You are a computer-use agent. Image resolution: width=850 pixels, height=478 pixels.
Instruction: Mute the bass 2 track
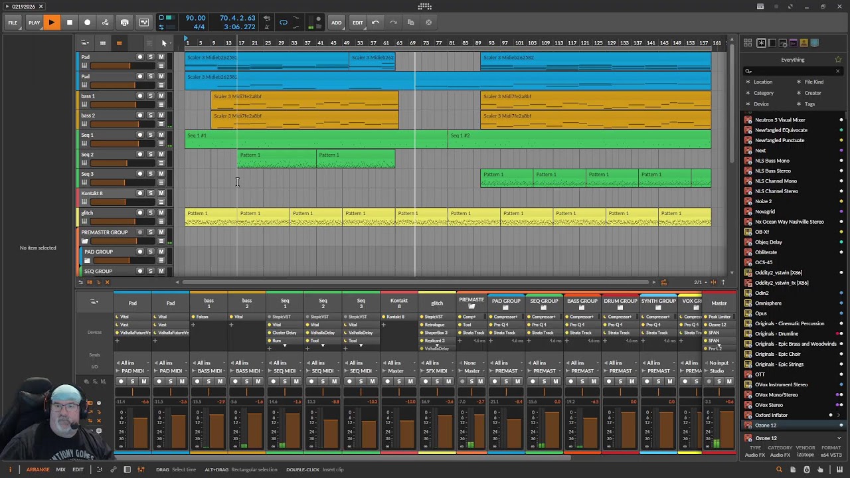point(161,116)
